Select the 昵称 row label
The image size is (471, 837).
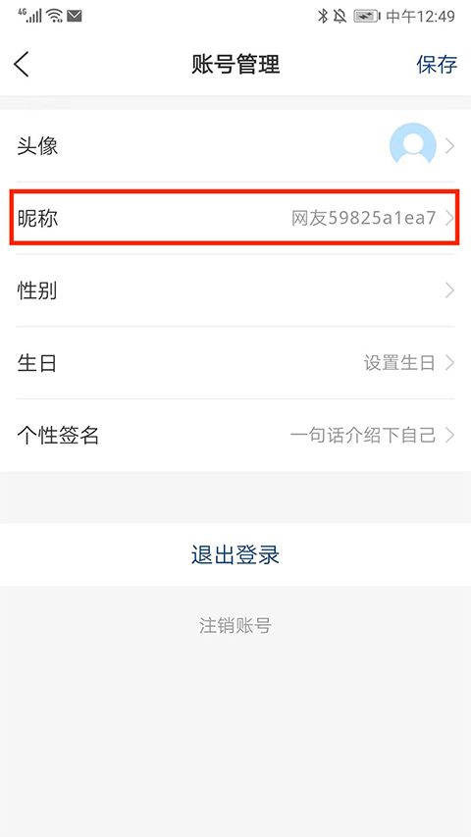click(37, 218)
